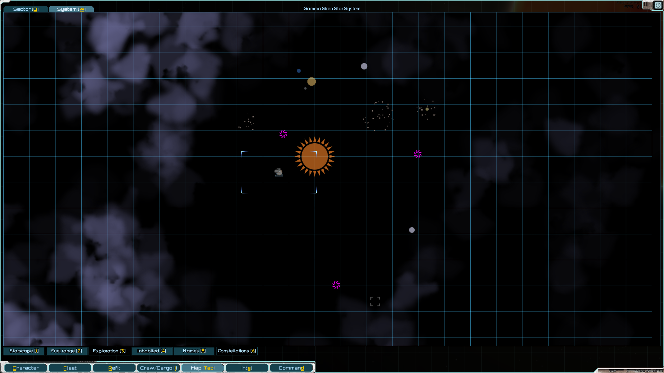Toggle the Exploration [3] map filter
The width and height of the screenshot is (664, 373).
tap(109, 351)
